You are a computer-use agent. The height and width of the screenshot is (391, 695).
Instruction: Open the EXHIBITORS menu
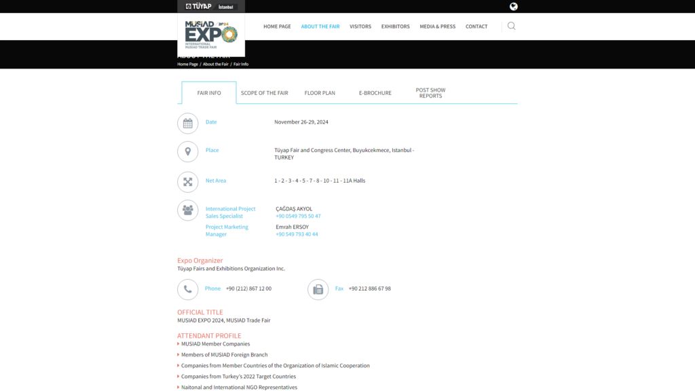click(396, 26)
